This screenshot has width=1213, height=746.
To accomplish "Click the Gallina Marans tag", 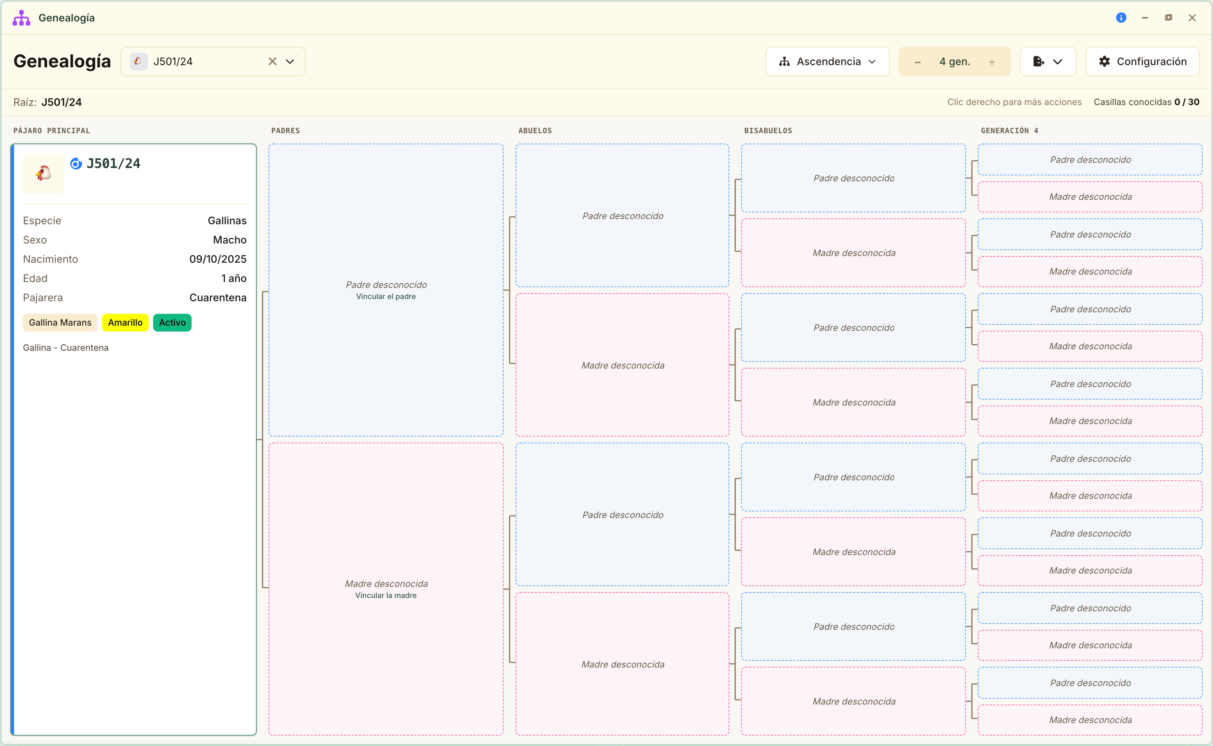I will 60,322.
